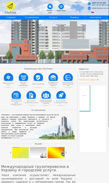Switch language with Russian flag
The height and width of the screenshot is (183, 109).
coord(92,12)
